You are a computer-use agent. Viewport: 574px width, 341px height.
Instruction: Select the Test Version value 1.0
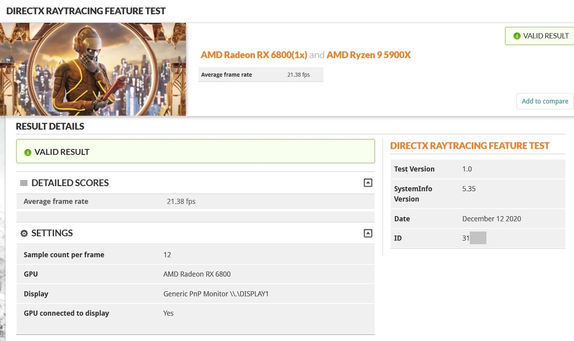coord(467,169)
